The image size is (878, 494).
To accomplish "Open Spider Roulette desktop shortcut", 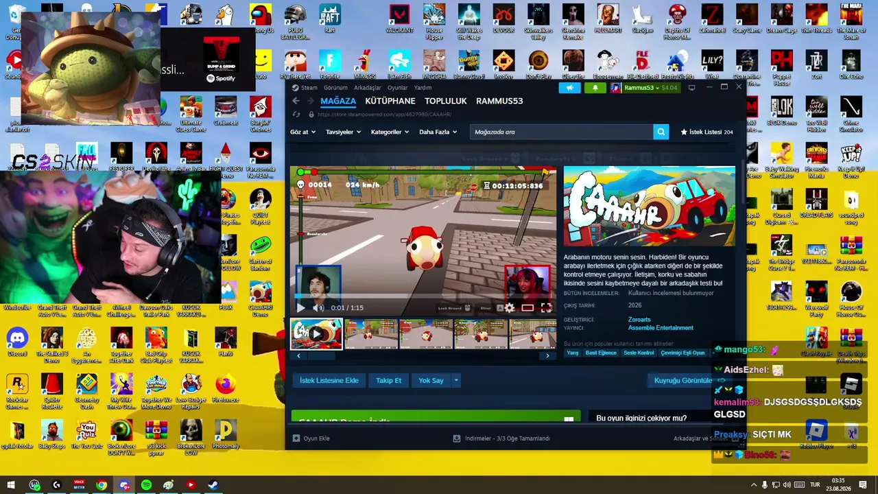I will coord(52,391).
